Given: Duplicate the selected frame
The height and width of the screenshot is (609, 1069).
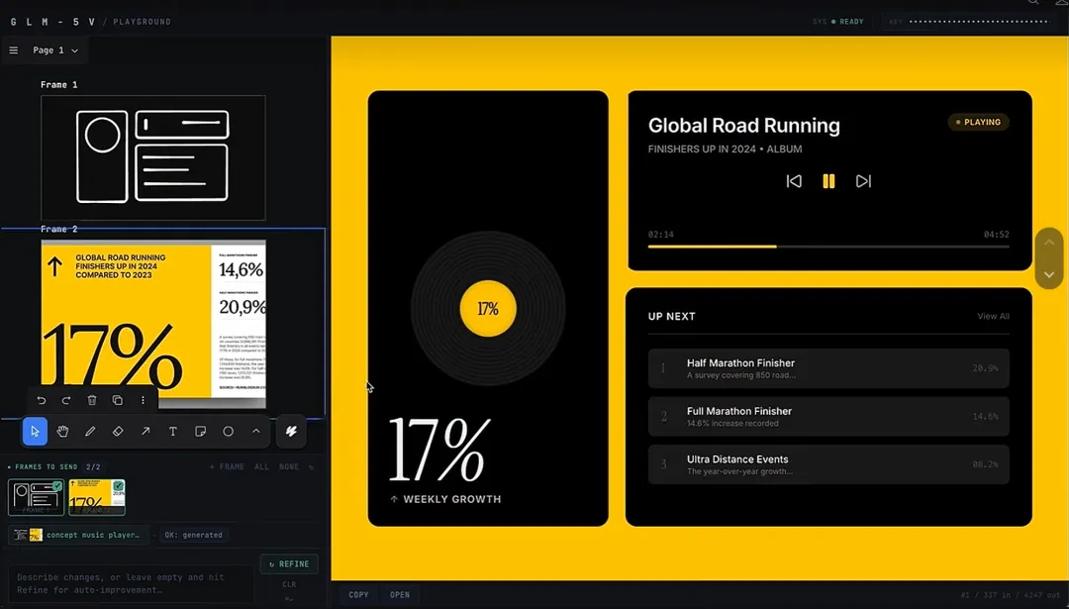Looking at the screenshot, I should pos(117,400).
